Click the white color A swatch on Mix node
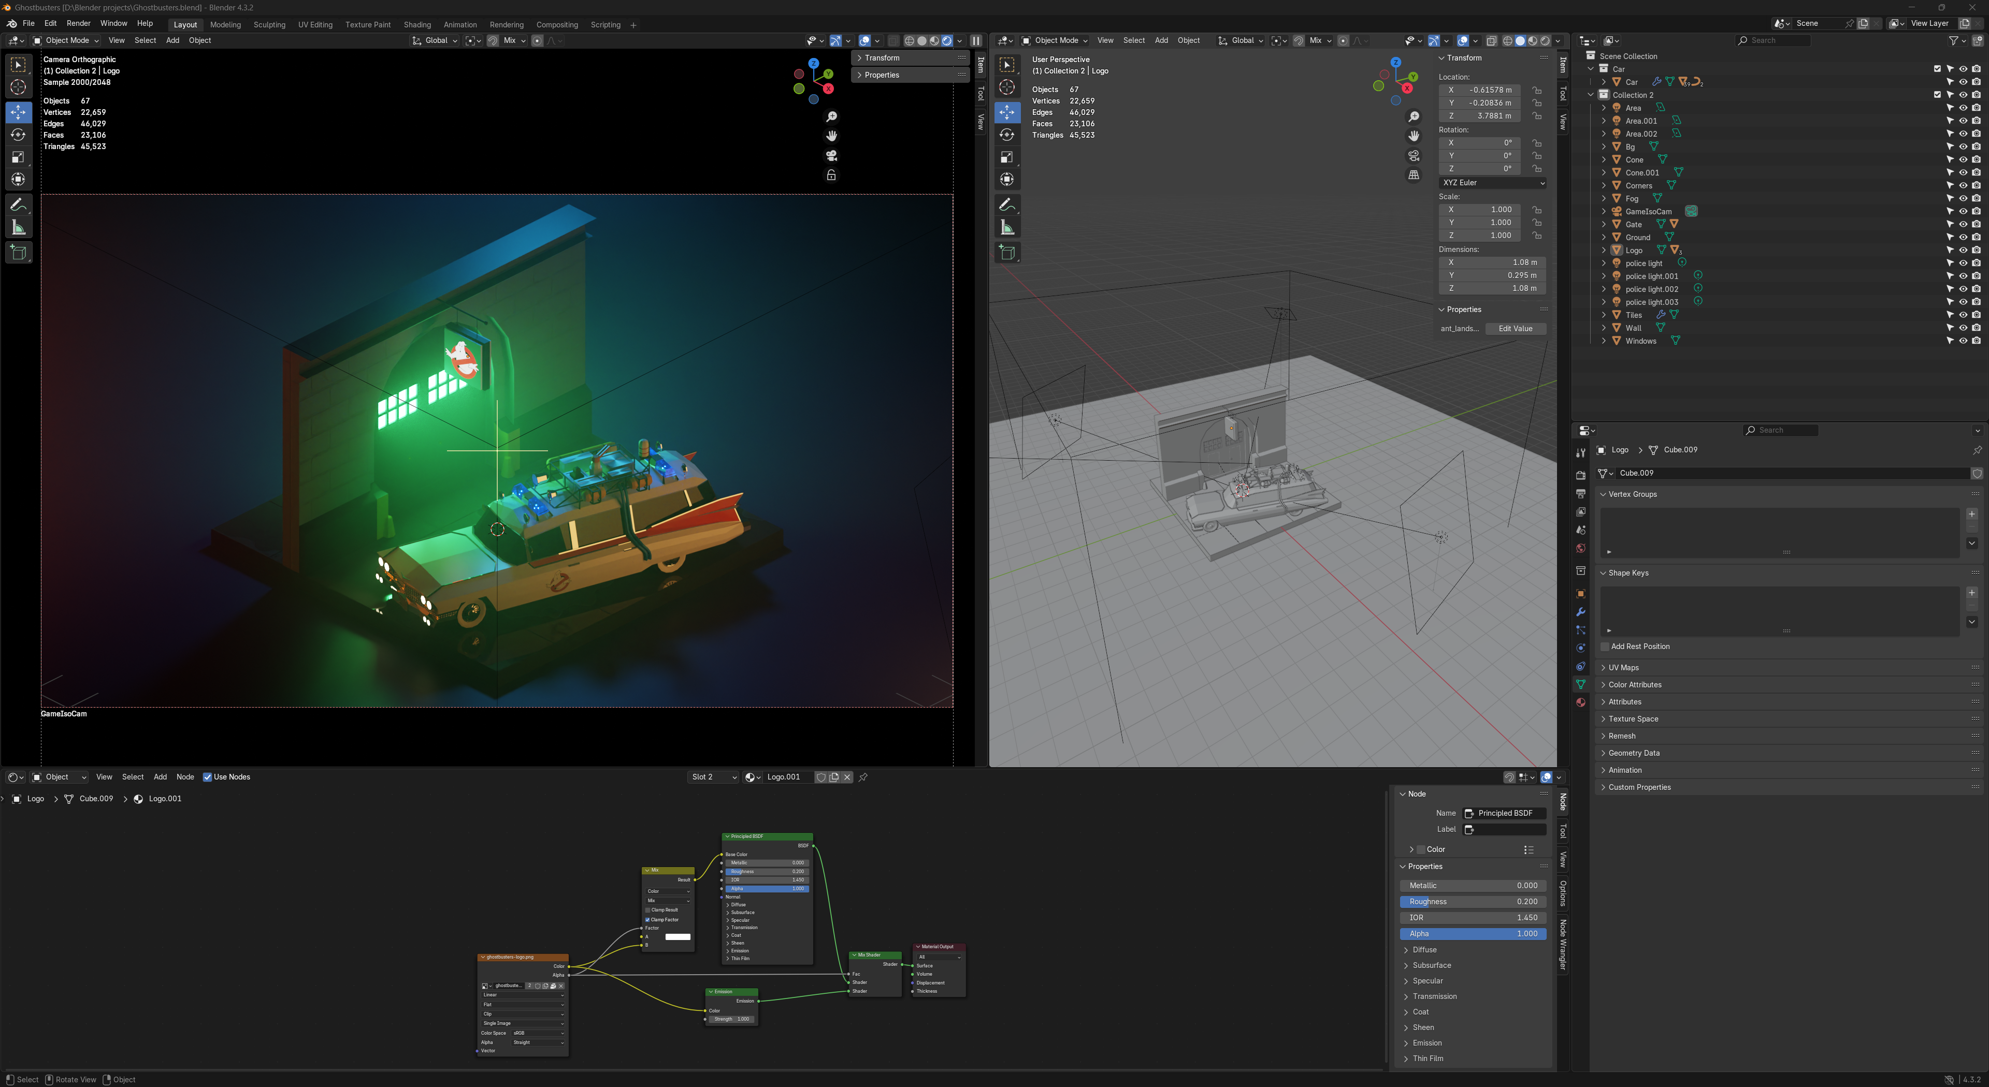This screenshot has width=1989, height=1087. coord(677,936)
